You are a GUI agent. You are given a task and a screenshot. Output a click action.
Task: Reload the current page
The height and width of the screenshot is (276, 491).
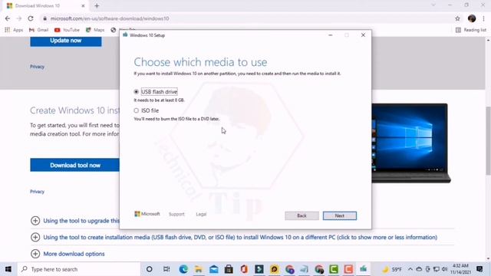(x=31, y=18)
